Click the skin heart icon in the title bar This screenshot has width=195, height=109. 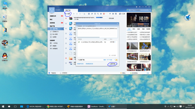click(x=136, y=7)
